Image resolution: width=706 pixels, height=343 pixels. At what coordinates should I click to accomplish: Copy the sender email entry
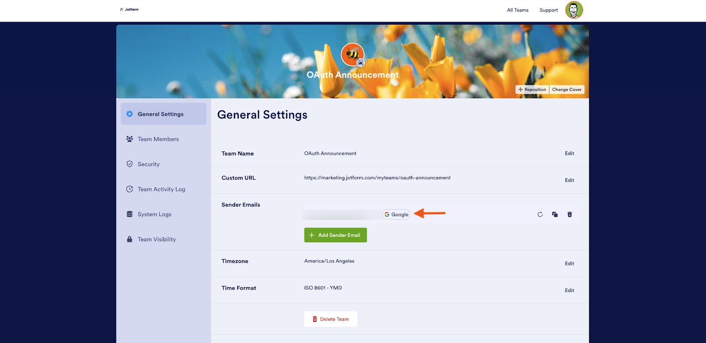click(555, 214)
